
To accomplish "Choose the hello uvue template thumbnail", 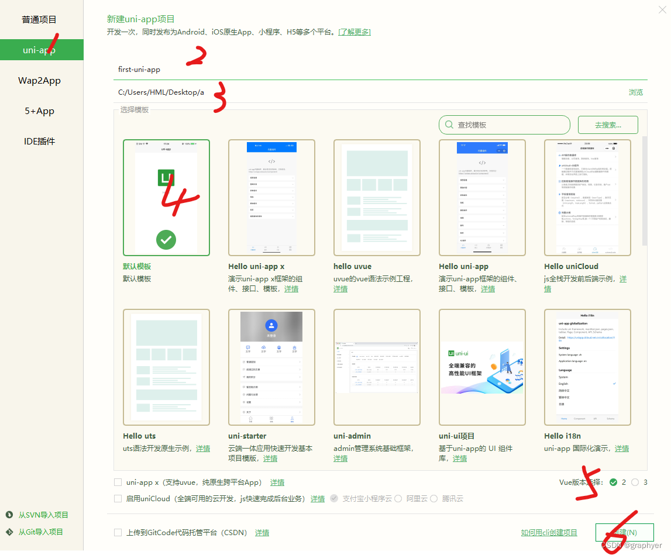I will (377, 198).
